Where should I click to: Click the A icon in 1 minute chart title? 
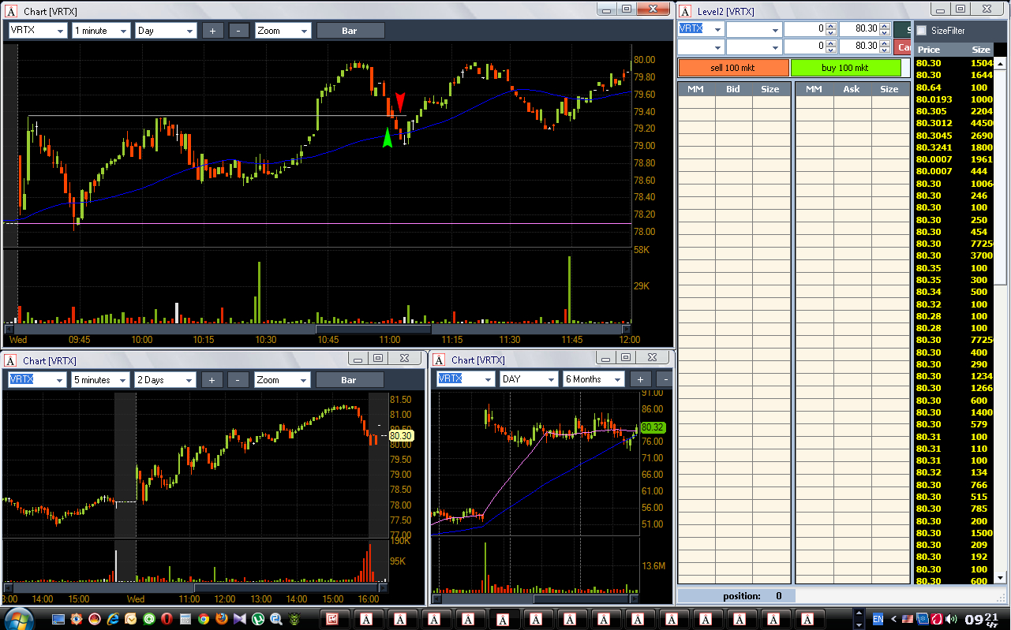pos(11,11)
